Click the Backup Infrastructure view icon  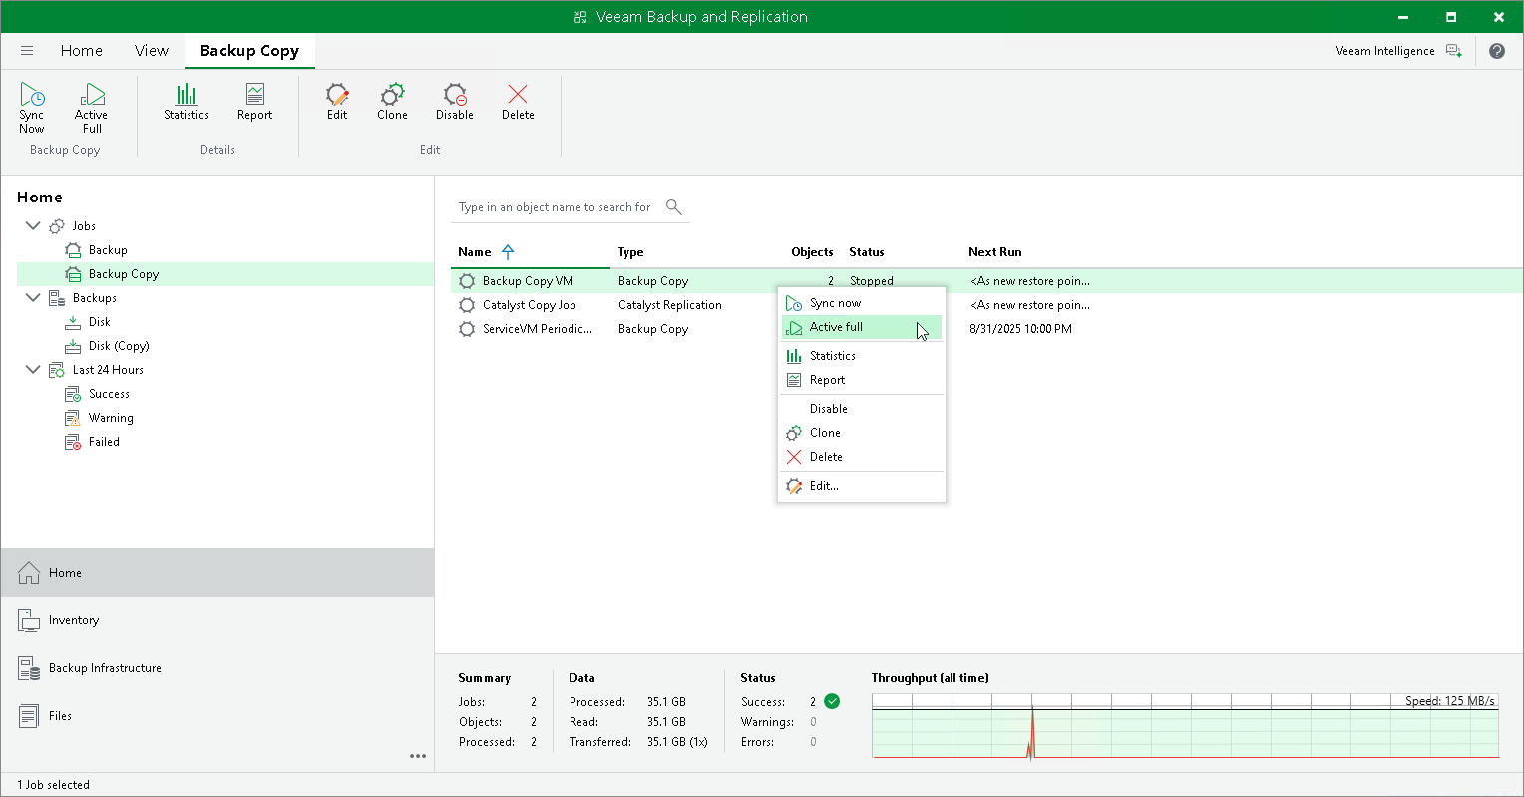click(29, 668)
